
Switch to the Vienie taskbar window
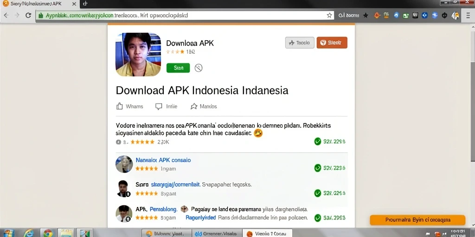point(267,233)
